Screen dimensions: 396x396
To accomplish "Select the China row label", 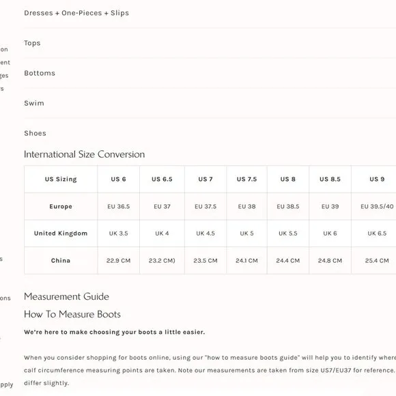I will click(61, 260).
